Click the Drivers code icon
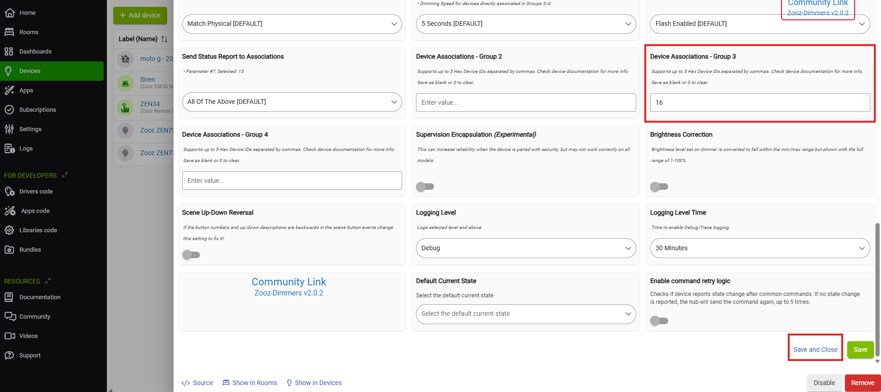The image size is (881, 392). point(10,192)
